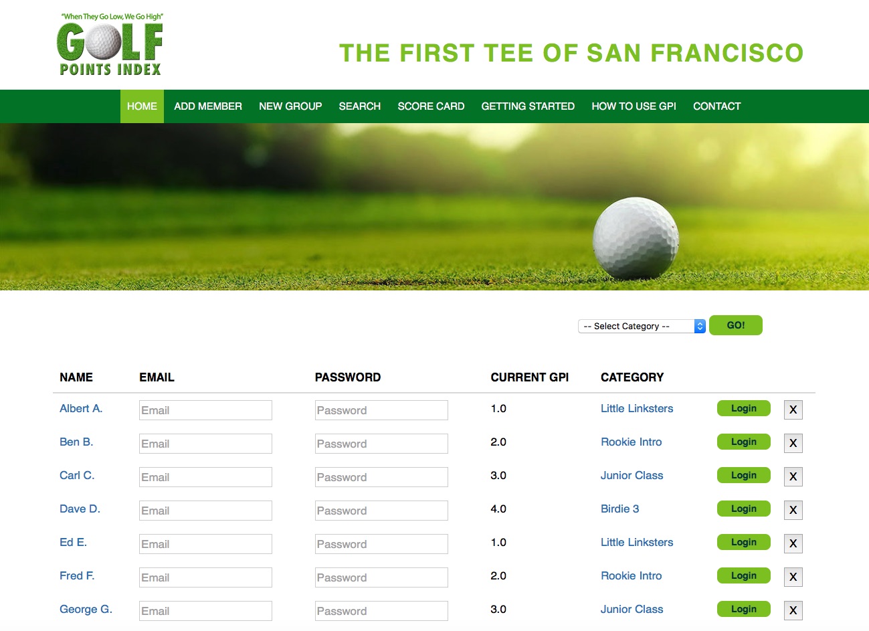Remove George G. with the X button
The image size is (869, 631).
coord(793,610)
